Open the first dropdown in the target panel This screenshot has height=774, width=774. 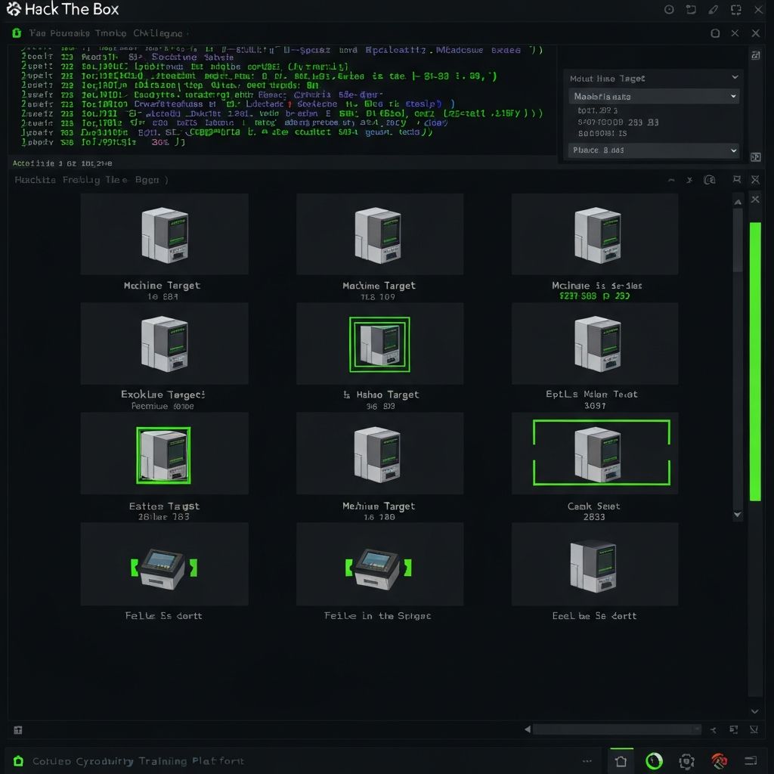pyautogui.click(x=654, y=97)
